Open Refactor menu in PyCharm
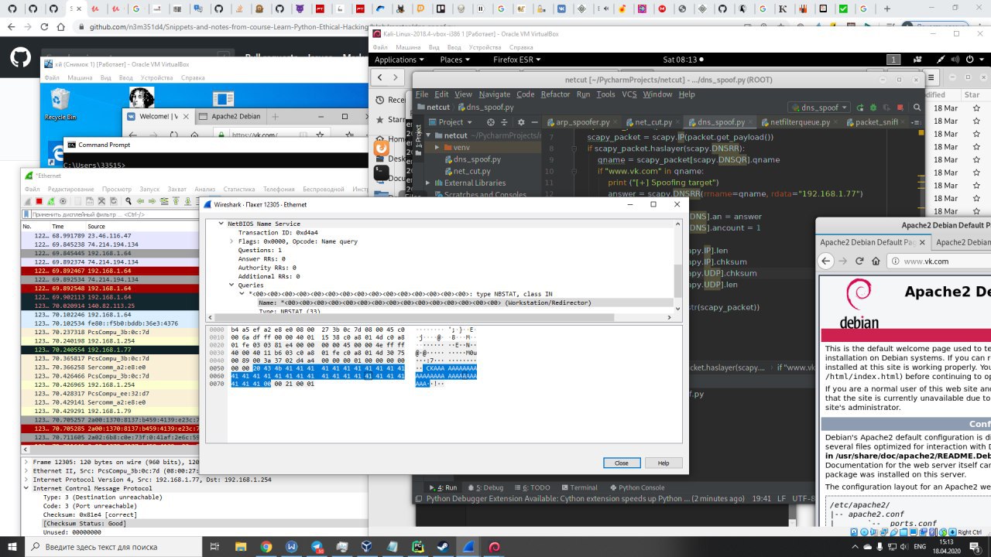 (555, 94)
